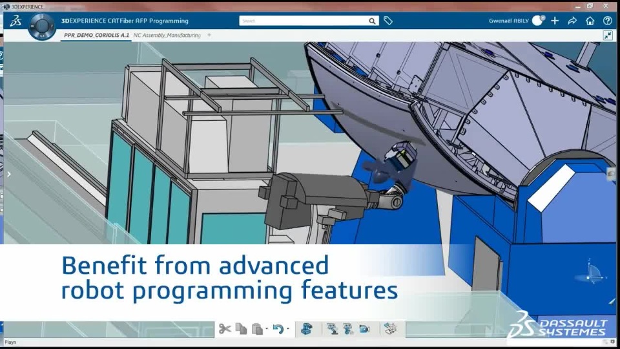620x349 pixels.
Task: Toggle the fullscreen expand icon
Action: click(x=608, y=35)
